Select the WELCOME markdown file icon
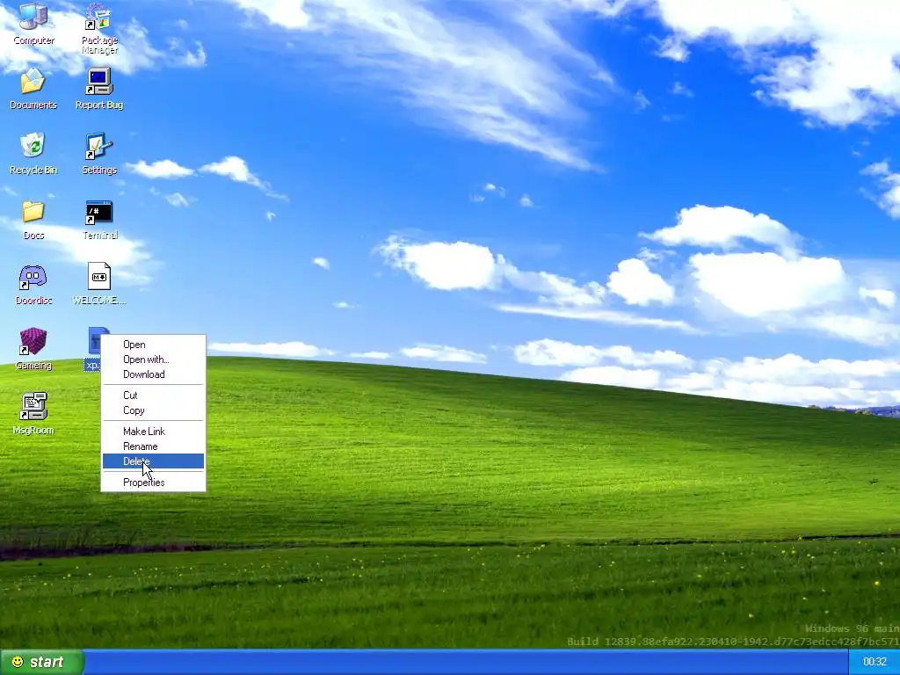The height and width of the screenshot is (675, 900). 99,284
